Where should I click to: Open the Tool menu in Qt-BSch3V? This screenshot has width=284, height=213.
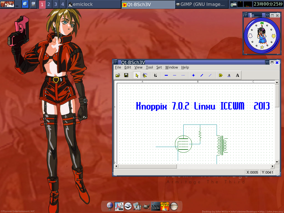[149, 67]
